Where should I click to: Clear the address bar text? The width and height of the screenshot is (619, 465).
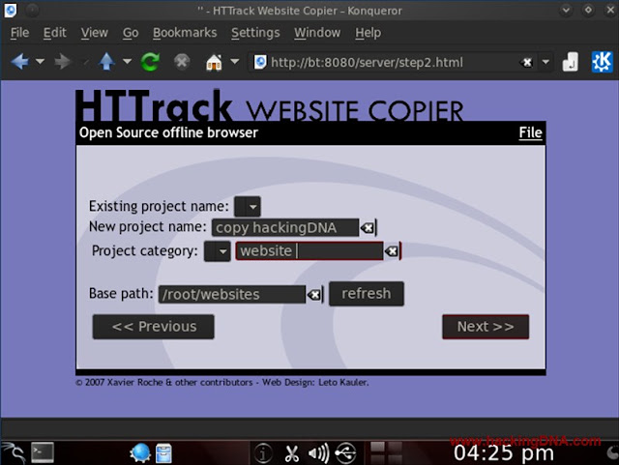point(526,63)
